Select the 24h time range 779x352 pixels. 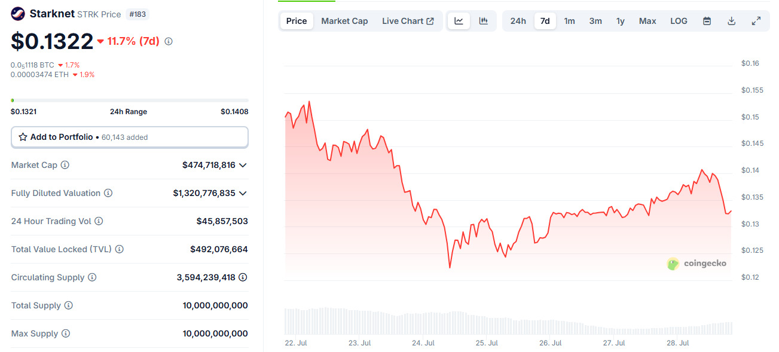(518, 21)
